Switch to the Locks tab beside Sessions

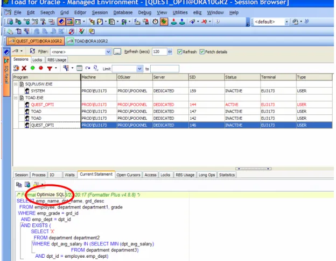pyautogui.click(x=37, y=60)
